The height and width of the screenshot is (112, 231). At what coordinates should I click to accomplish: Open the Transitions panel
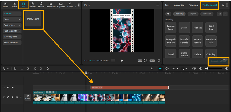coord(51,5)
